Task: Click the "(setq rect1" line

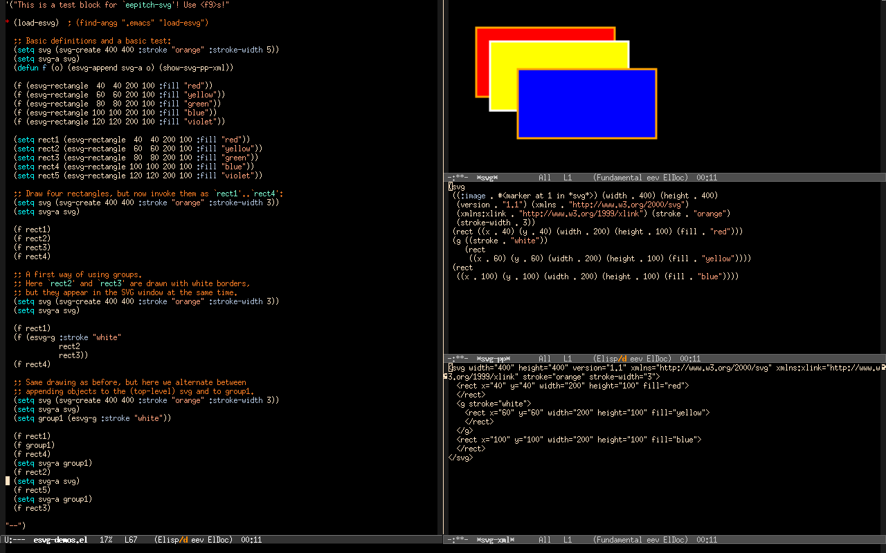Action: point(132,140)
